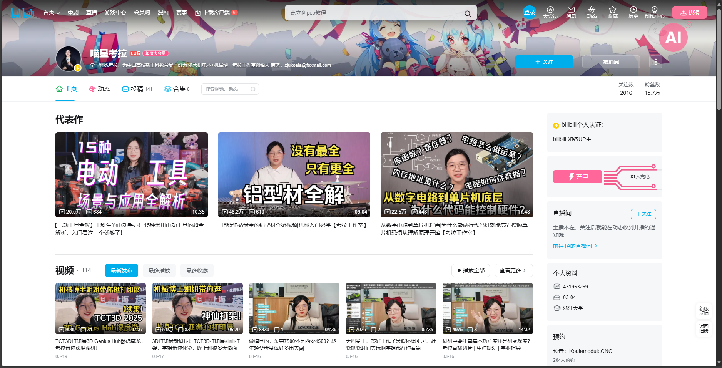Click the AI floating badge icon
The width and height of the screenshot is (722, 368).
click(x=673, y=38)
